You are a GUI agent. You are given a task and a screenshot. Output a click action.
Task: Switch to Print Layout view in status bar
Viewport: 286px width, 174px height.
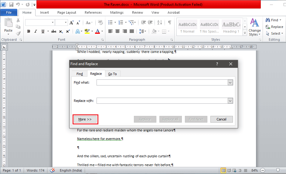click(223, 170)
